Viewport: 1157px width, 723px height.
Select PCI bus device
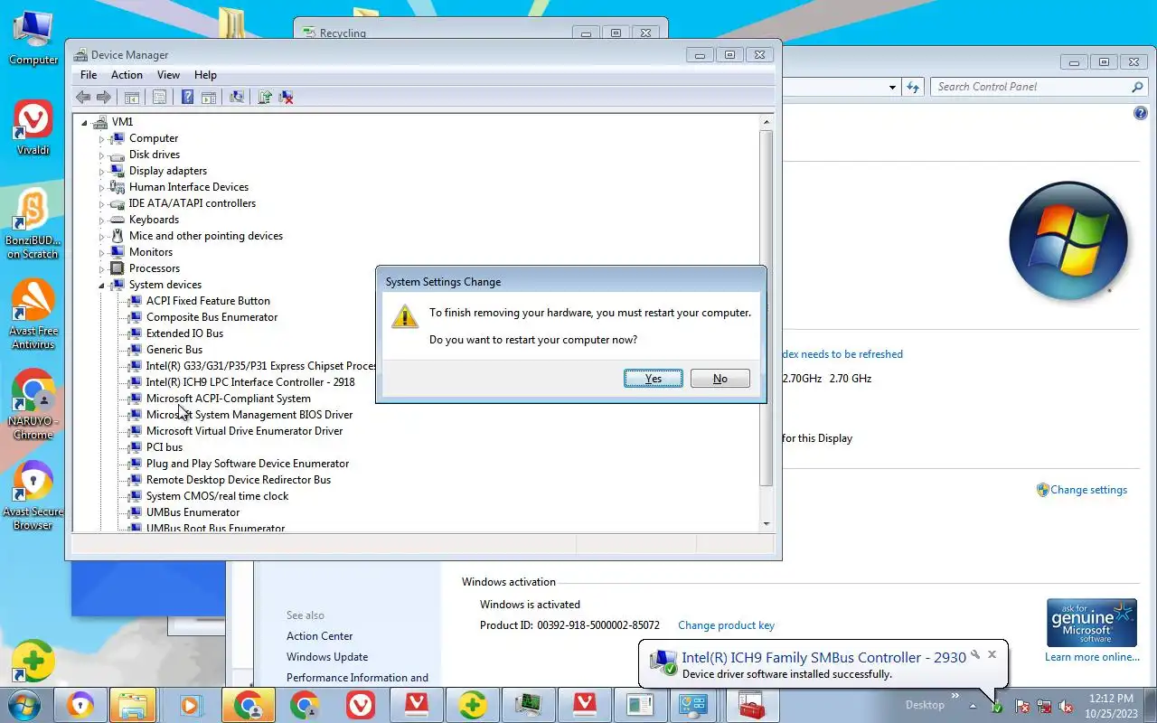tap(165, 447)
